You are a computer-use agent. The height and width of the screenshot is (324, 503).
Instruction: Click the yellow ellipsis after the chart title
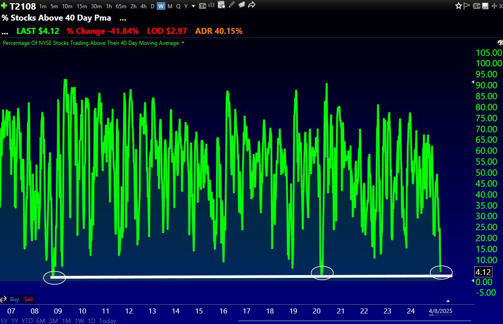123,20
